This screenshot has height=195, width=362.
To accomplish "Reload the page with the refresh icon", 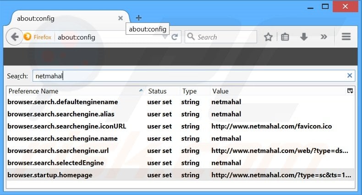I will click(x=175, y=37).
